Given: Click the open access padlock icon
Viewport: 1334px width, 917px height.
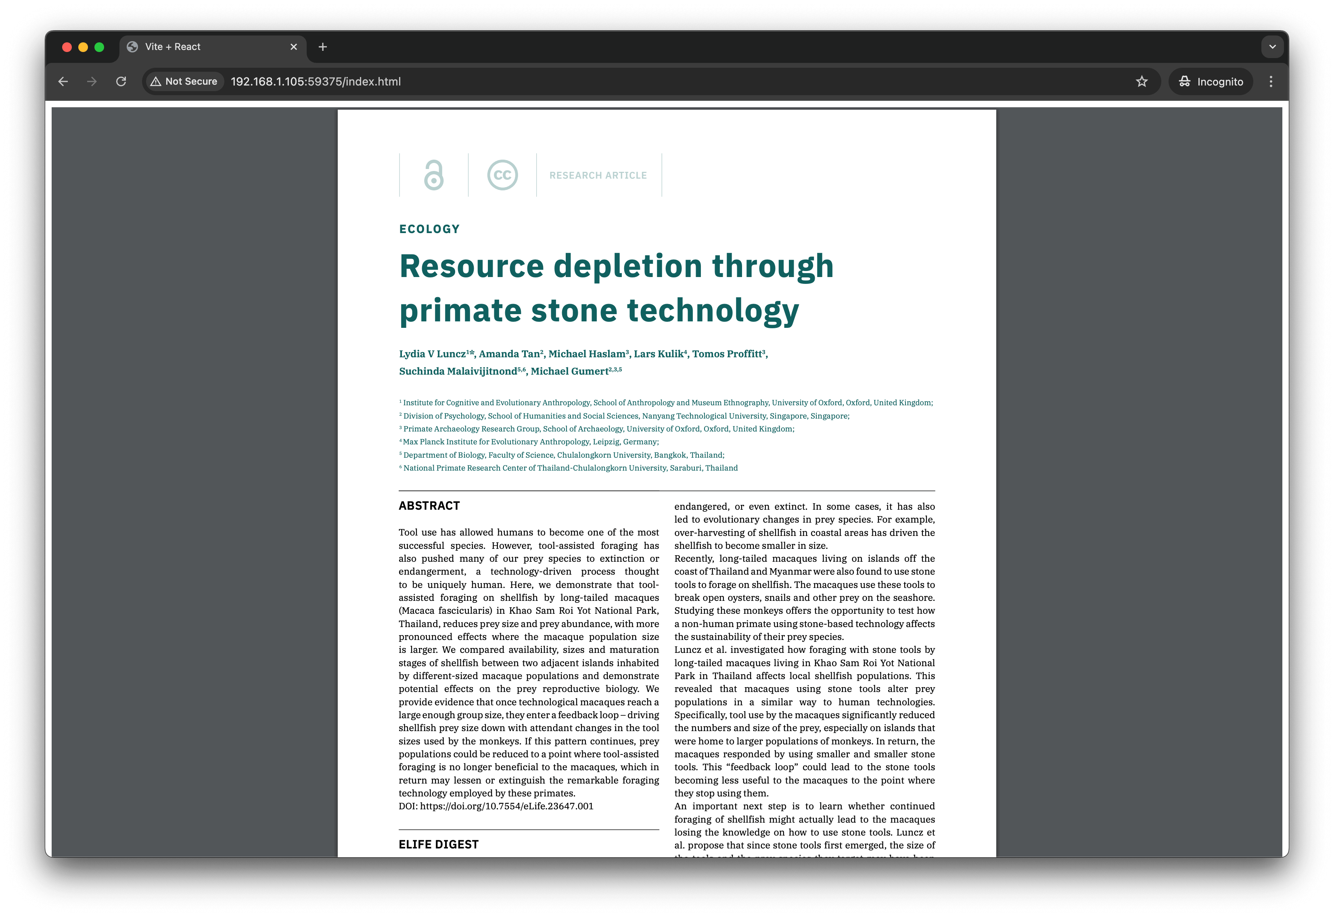Looking at the screenshot, I should click(x=433, y=175).
